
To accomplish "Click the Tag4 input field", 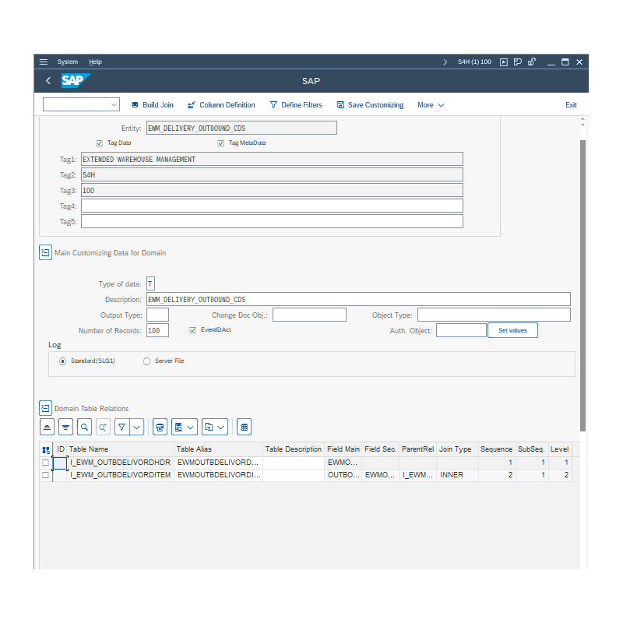I will (x=272, y=206).
